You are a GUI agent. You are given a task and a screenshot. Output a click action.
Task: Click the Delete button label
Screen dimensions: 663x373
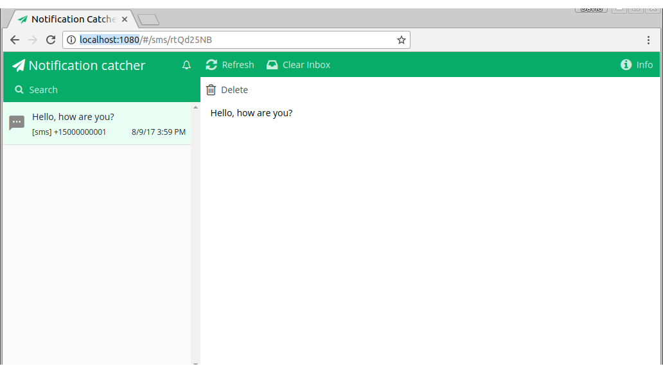pos(234,90)
